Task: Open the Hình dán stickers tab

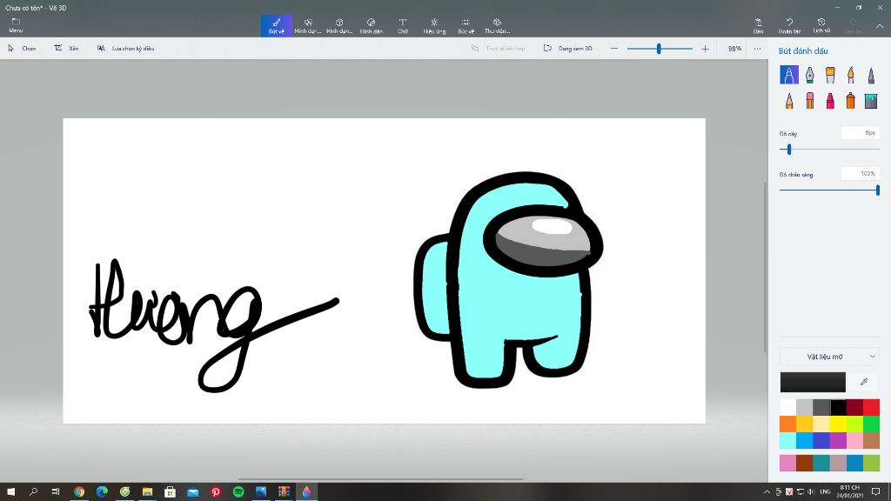Action: click(371, 26)
